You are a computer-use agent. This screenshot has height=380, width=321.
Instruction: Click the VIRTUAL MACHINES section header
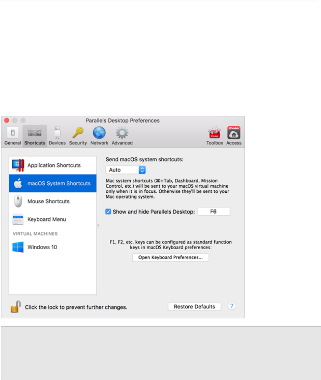point(35,234)
